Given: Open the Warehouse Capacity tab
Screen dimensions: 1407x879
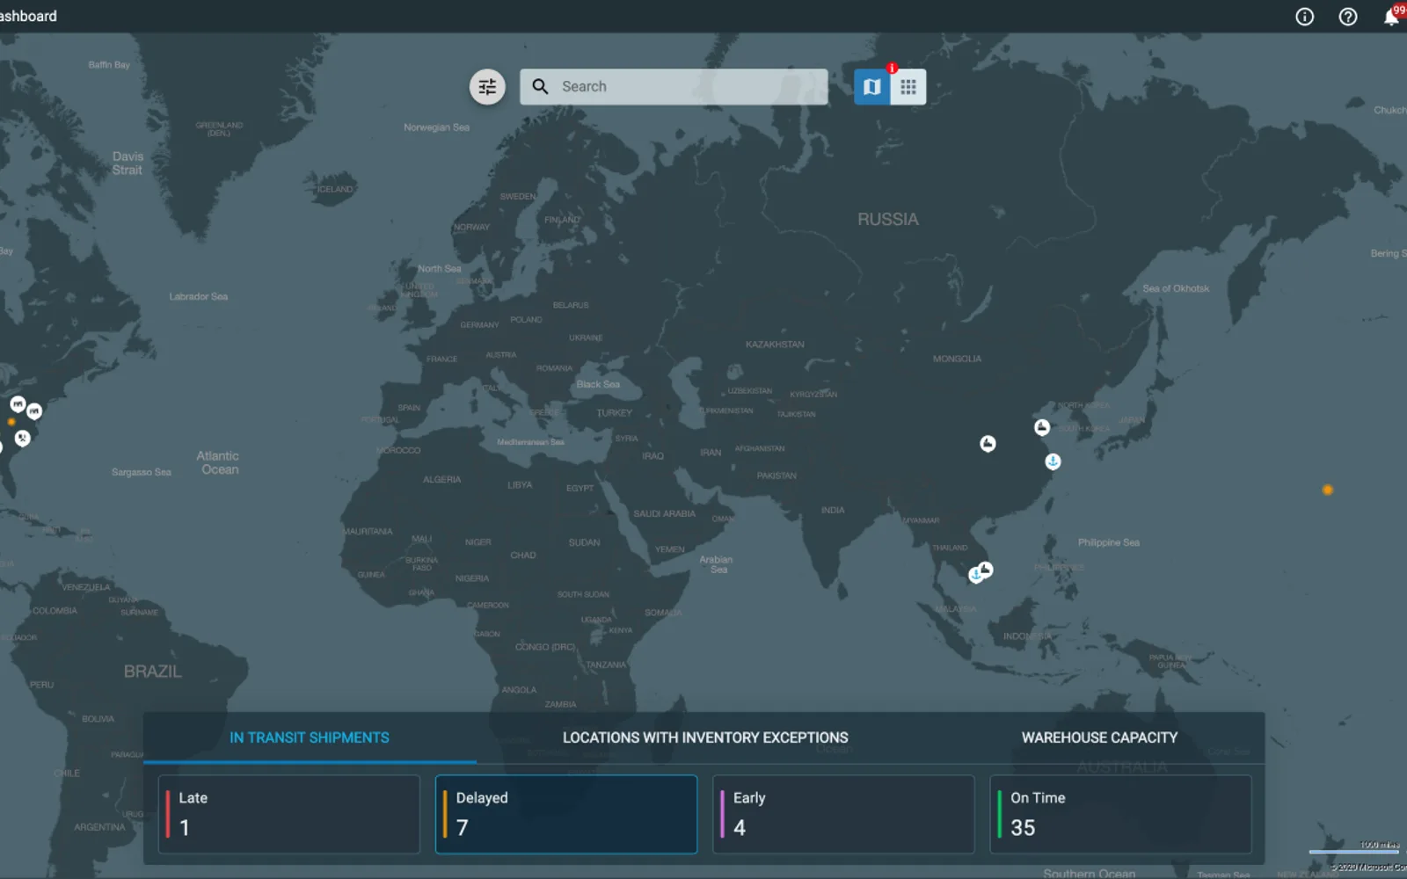Looking at the screenshot, I should click(x=1099, y=737).
